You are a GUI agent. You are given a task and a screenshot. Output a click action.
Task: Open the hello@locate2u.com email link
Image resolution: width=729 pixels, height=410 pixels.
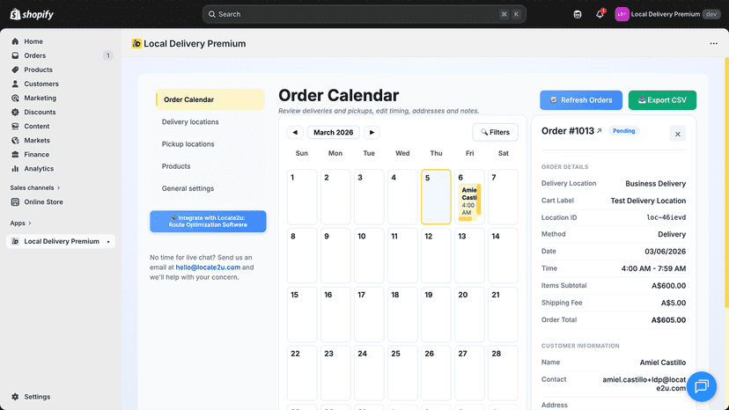[x=208, y=267]
